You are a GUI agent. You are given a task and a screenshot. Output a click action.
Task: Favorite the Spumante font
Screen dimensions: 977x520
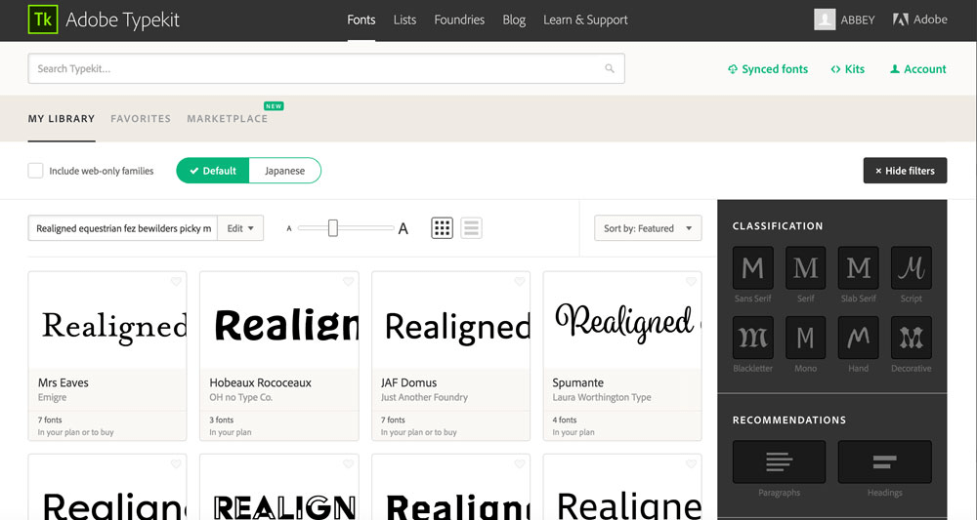(691, 282)
